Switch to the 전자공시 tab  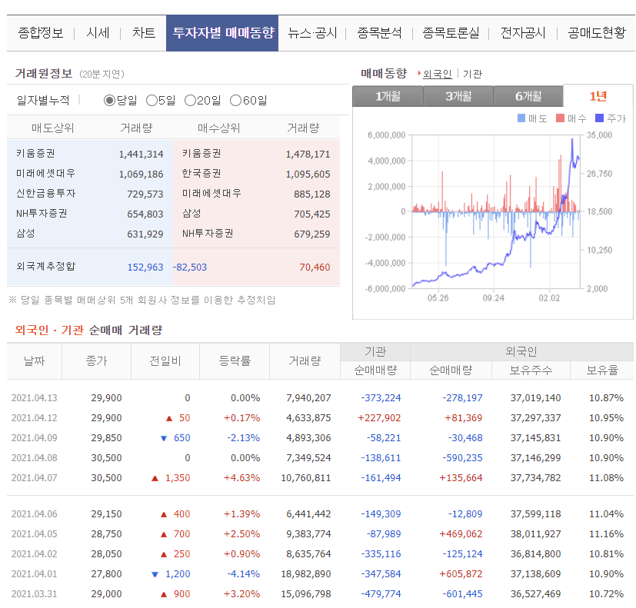click(523, 33)
